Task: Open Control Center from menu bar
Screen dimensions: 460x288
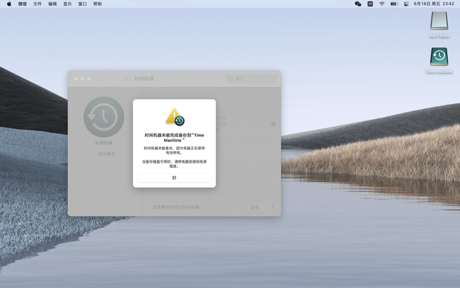Action: [x=406, y=4]
